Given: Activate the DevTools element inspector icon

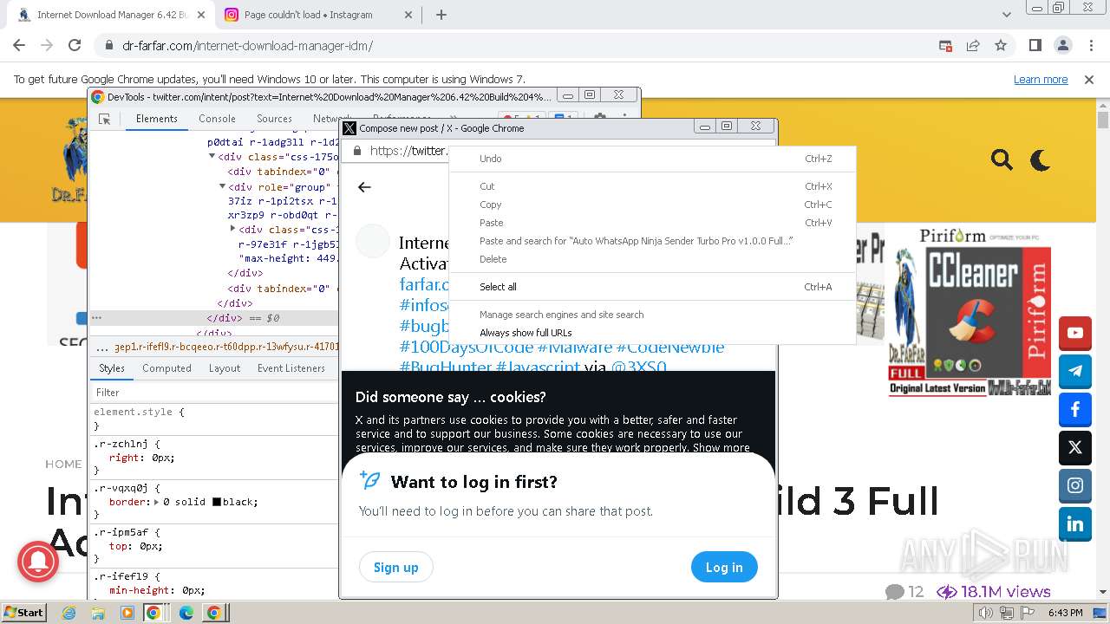Looking at the screenshot, I should coord(104,119).
